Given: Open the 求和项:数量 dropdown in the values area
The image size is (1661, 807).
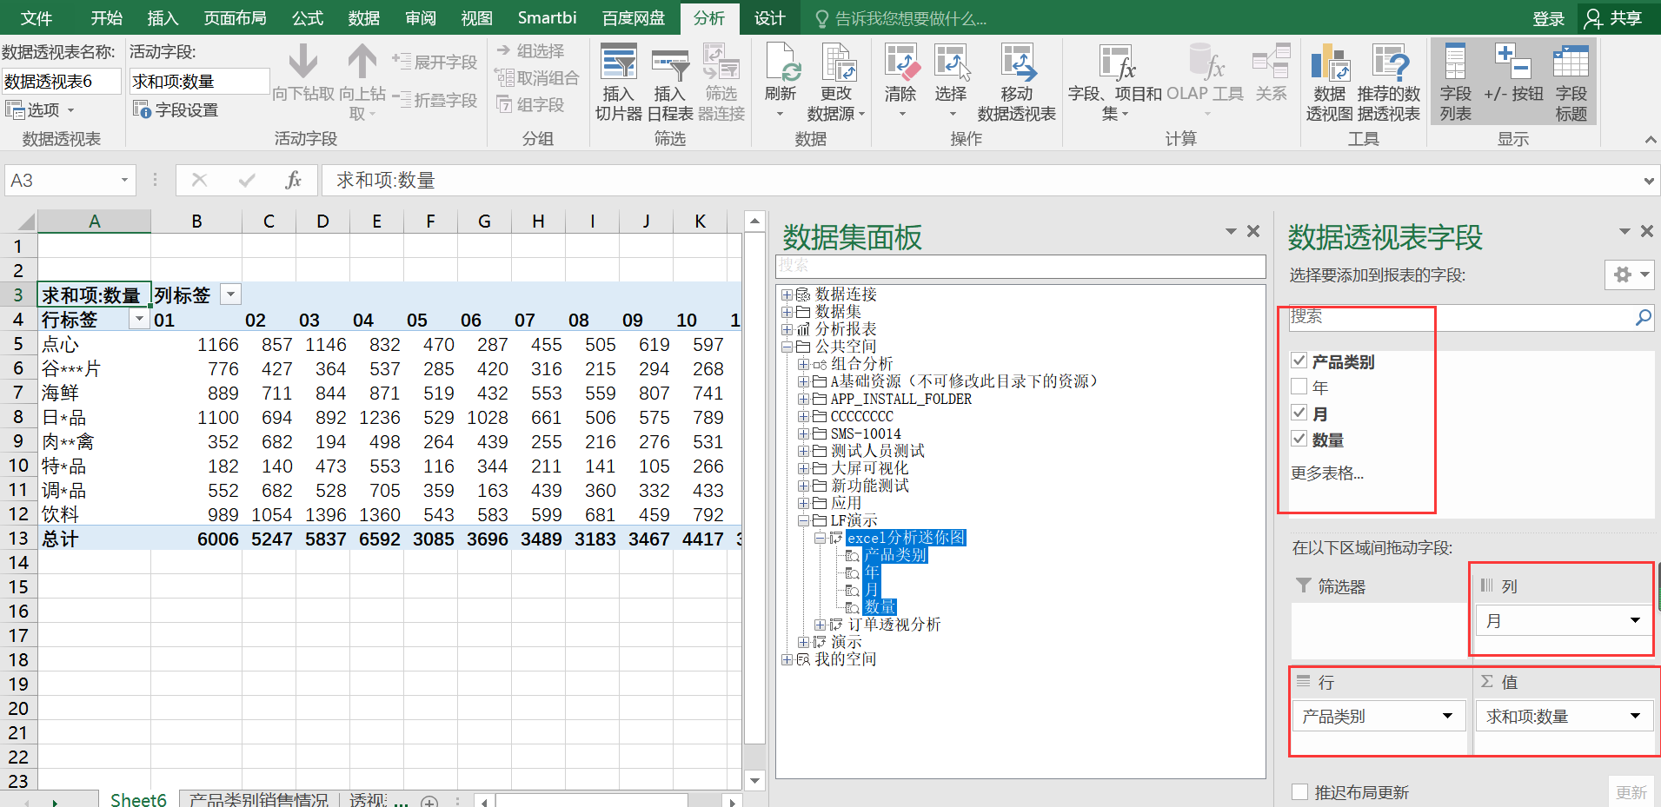Looking at the screenshot, I should coord(1635,716).
